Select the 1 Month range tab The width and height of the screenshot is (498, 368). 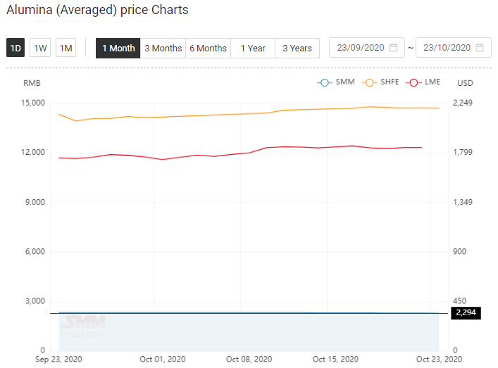click(118, 49)
